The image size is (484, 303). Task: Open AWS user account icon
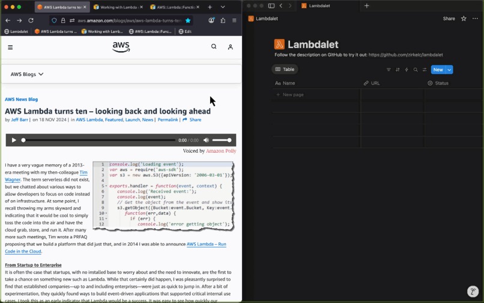pos(230,47)
